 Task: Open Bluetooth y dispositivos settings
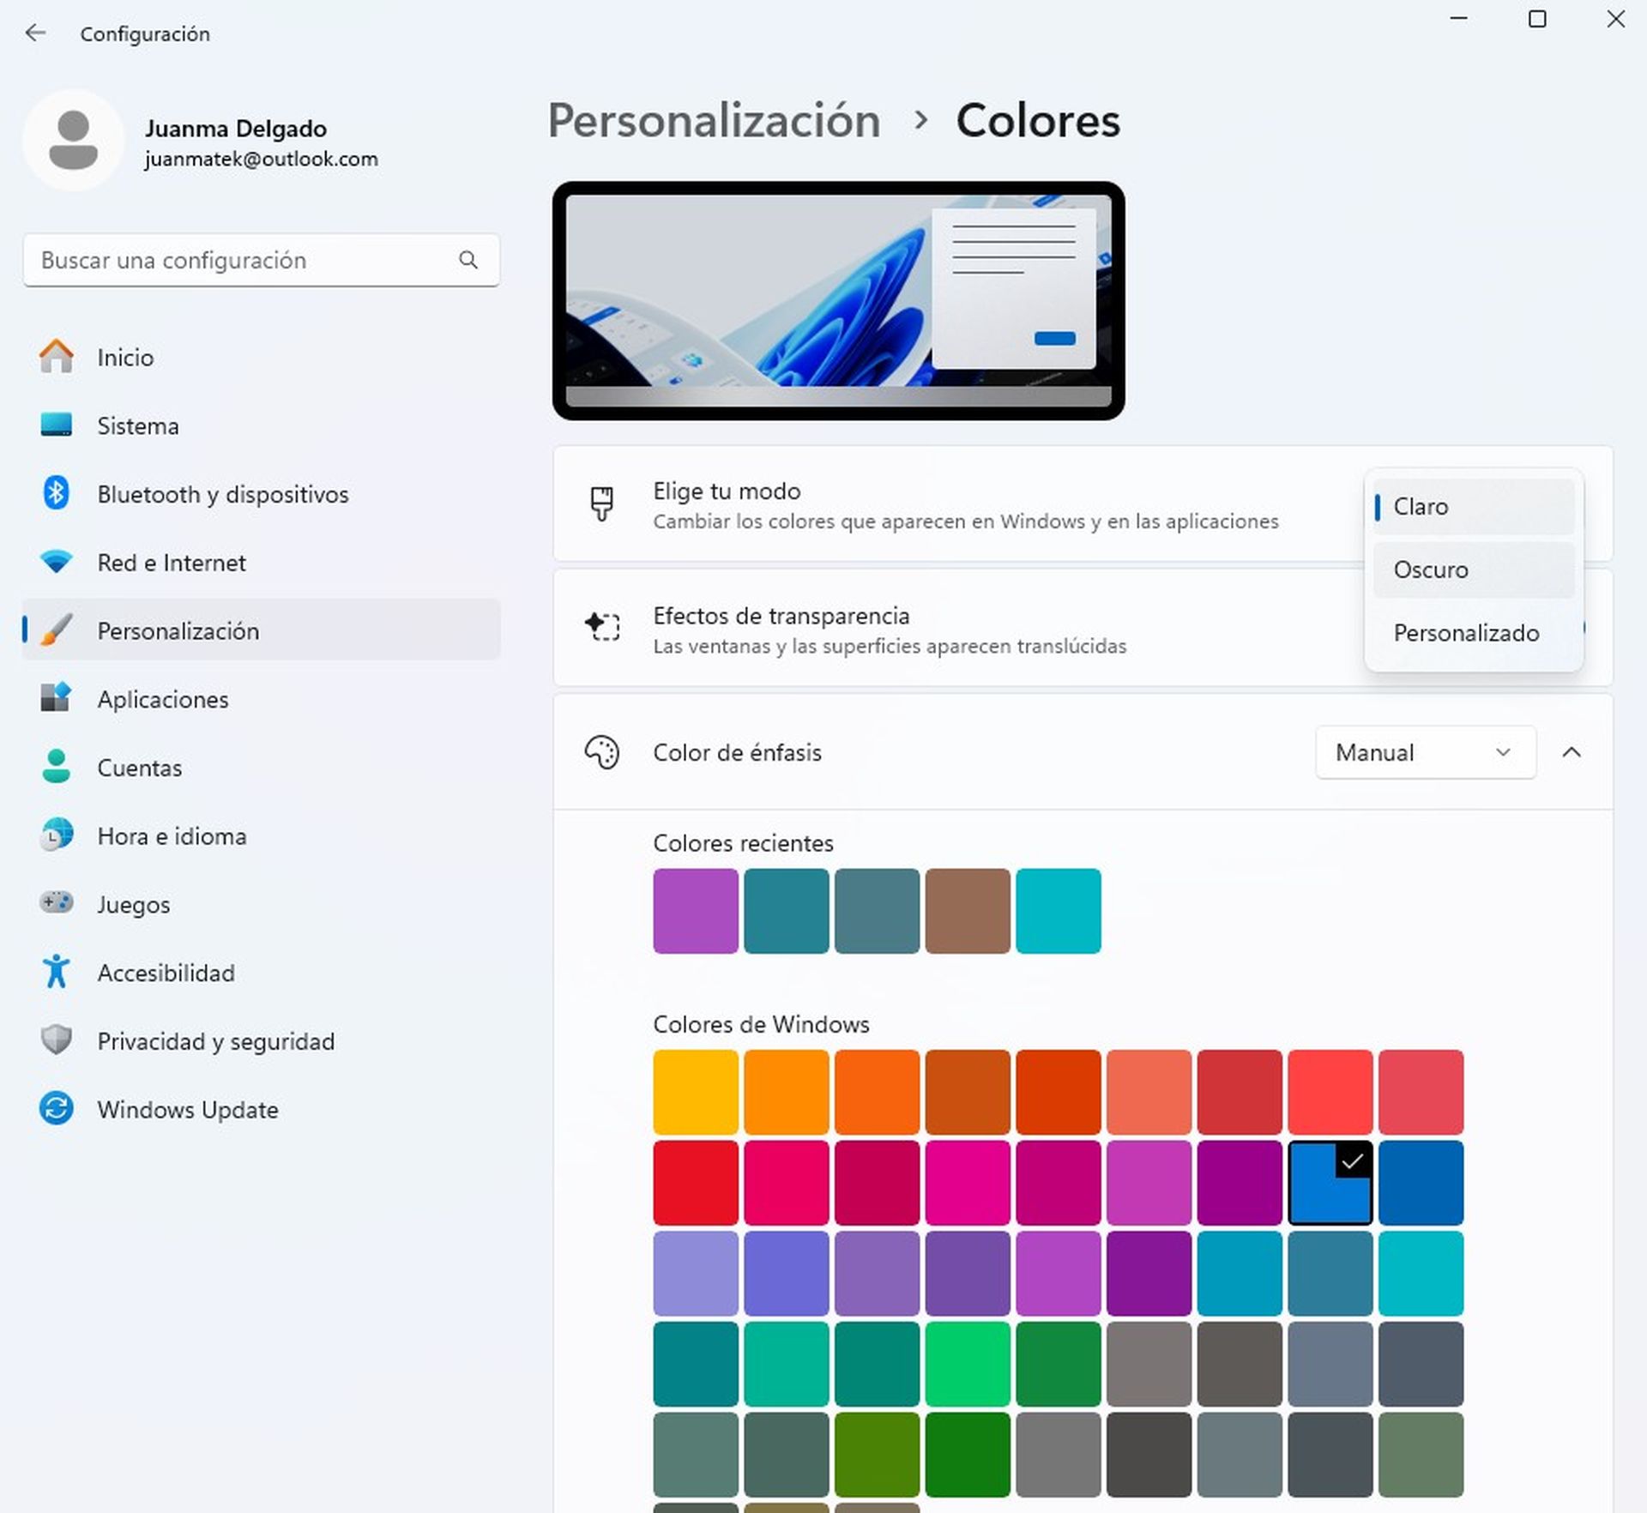[57, 494]
